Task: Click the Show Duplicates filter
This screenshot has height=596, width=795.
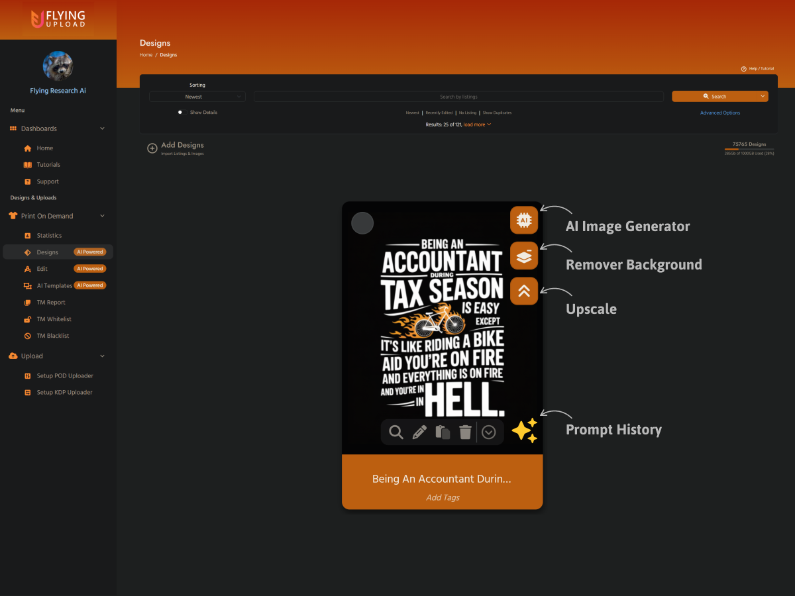Action: [497, 113]
